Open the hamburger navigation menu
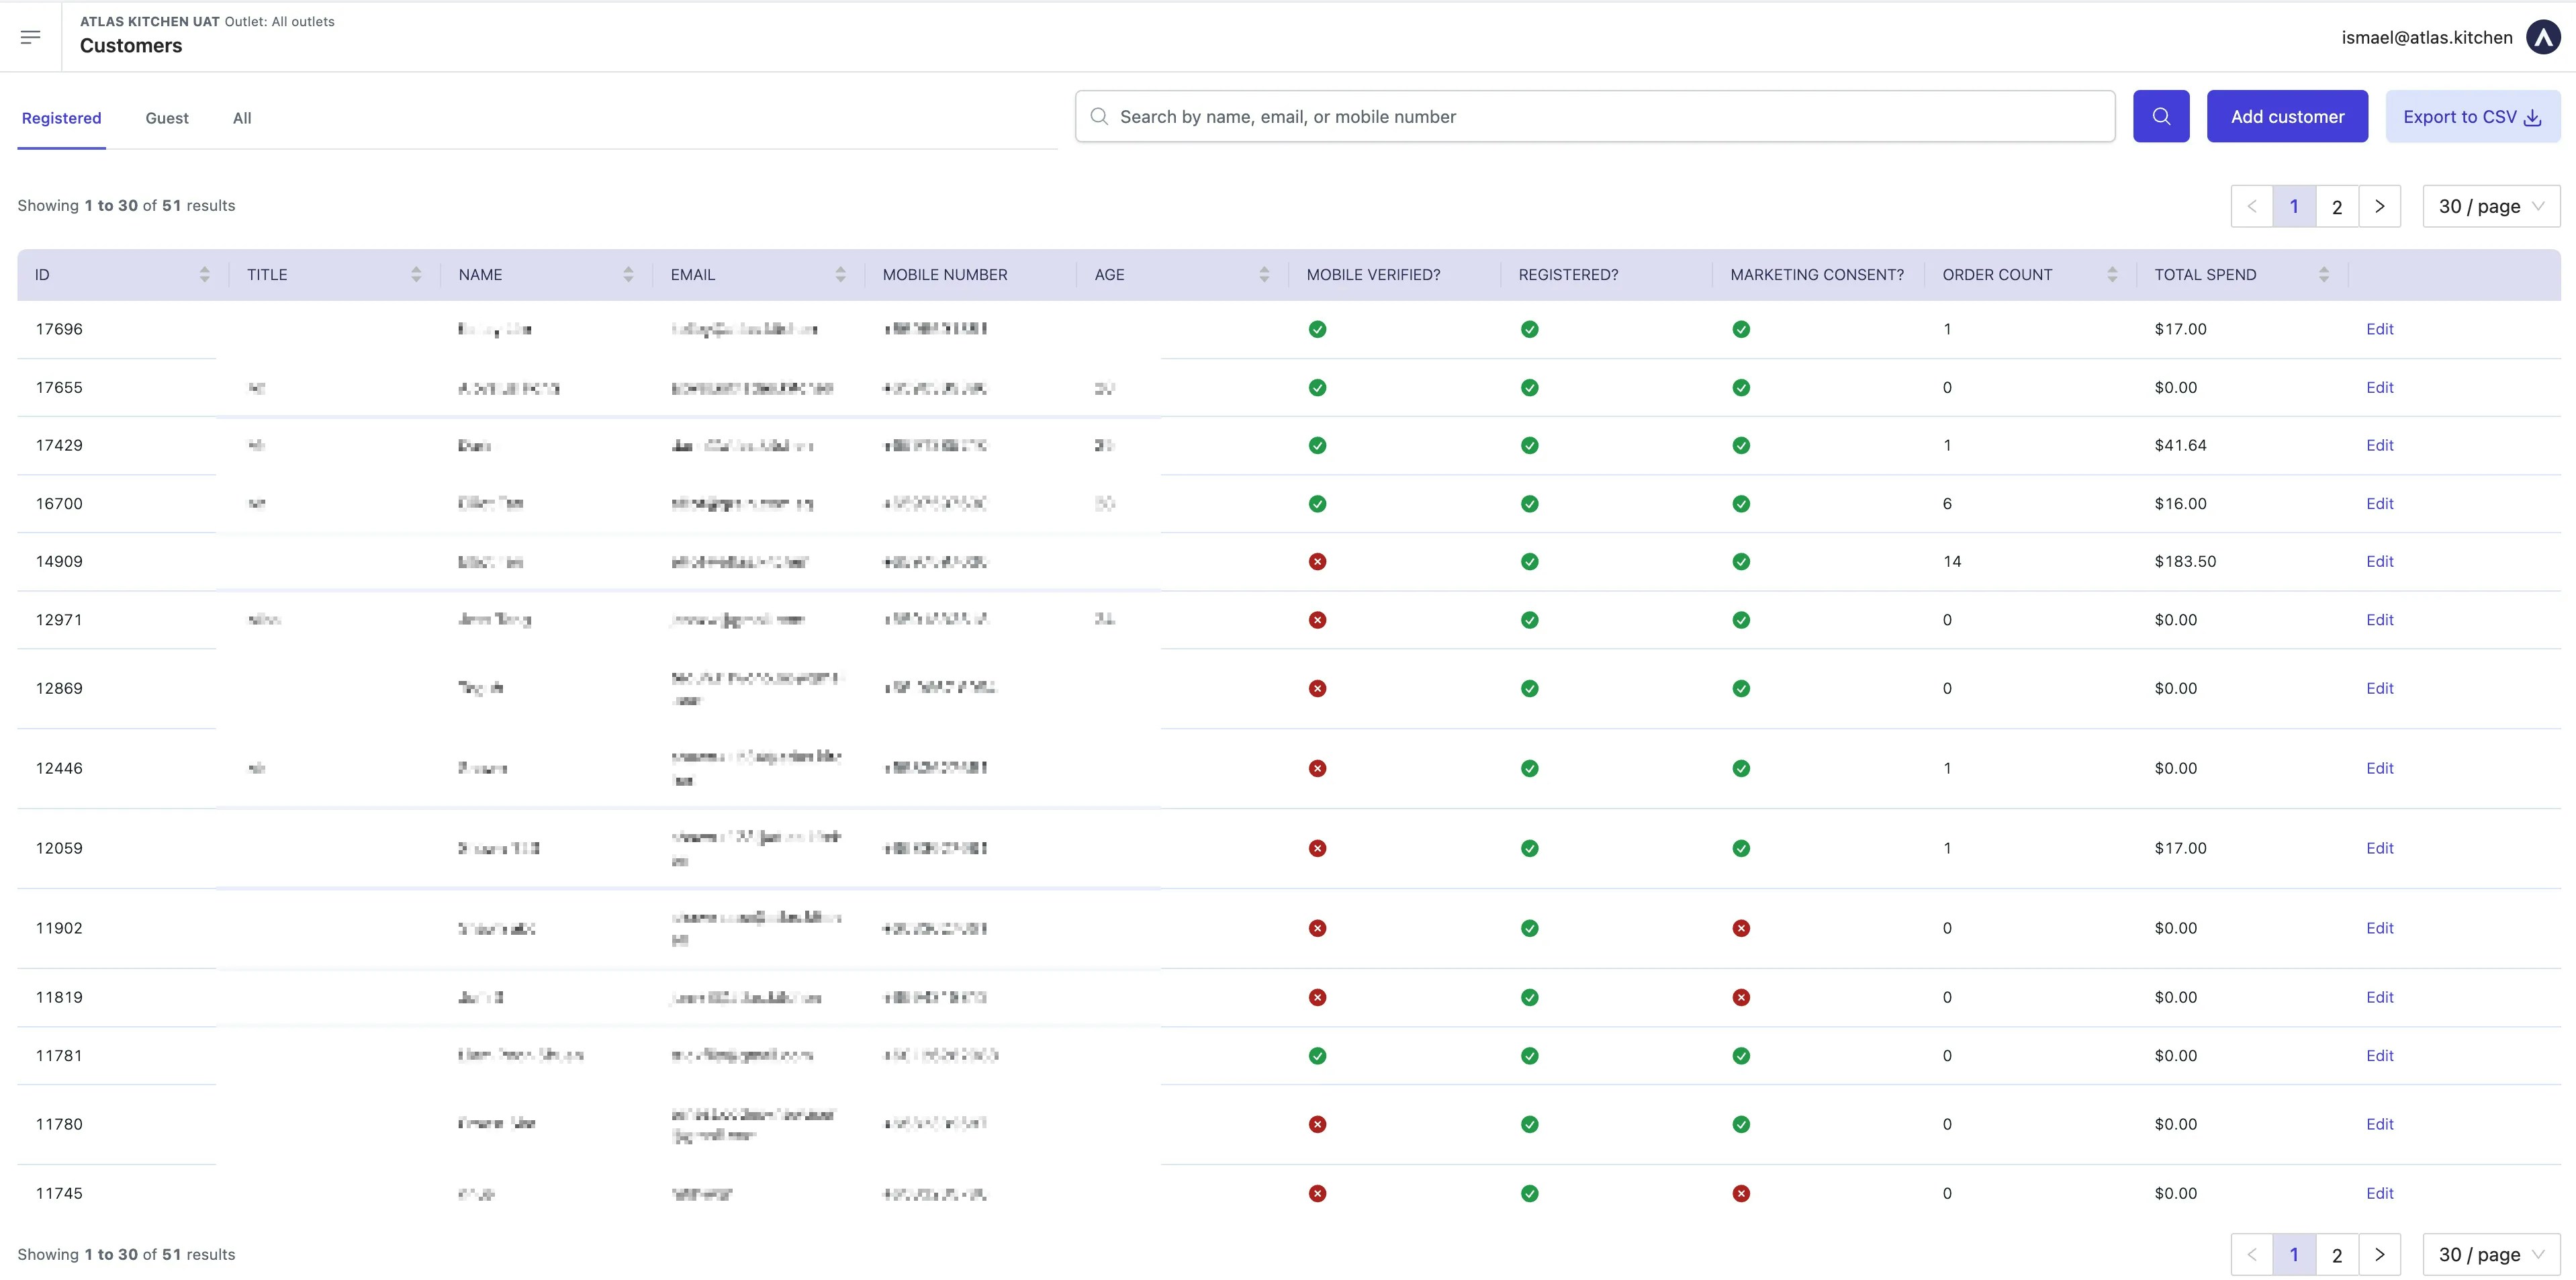This screenshot has height=1280, width=2576. tap(31, 36)
